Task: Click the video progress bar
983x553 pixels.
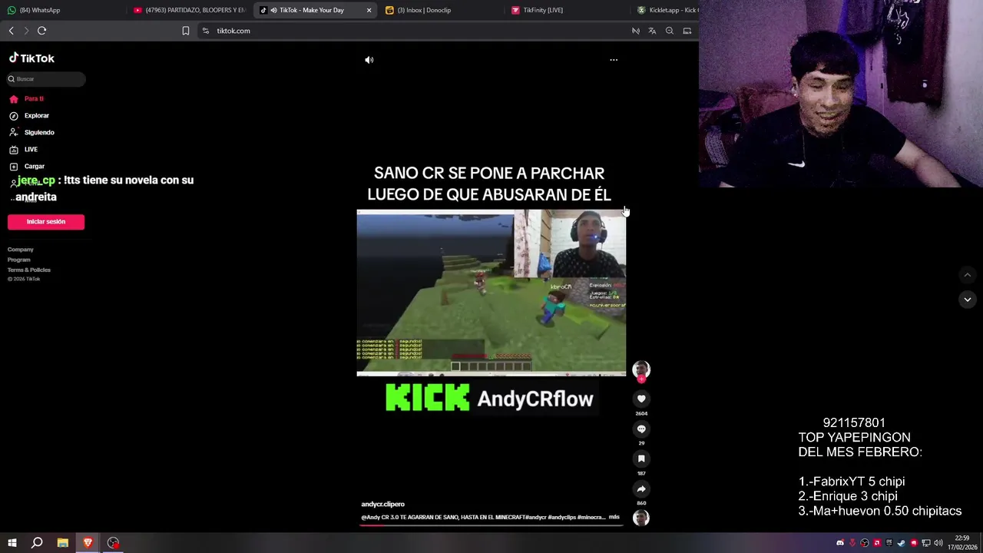Action: [491, 525]
